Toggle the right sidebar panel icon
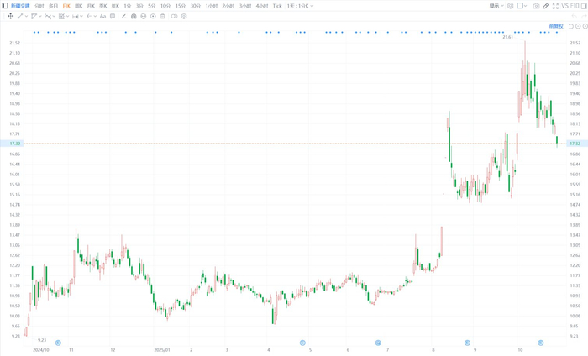This screenshot has height=356, width=588. click(x=584, y=6)
